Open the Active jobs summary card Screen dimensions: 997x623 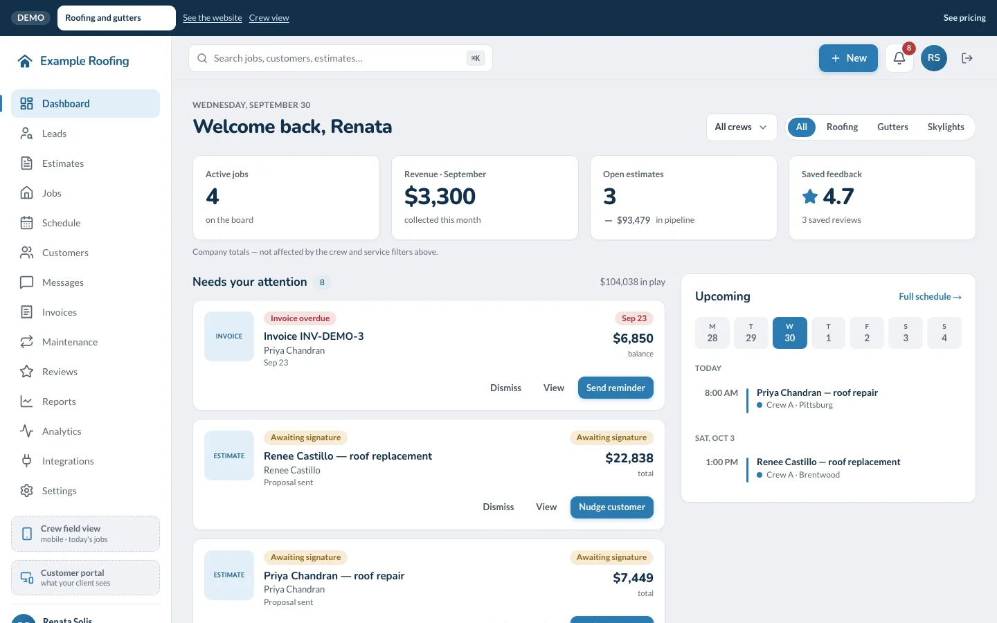[x=286, y=198]
